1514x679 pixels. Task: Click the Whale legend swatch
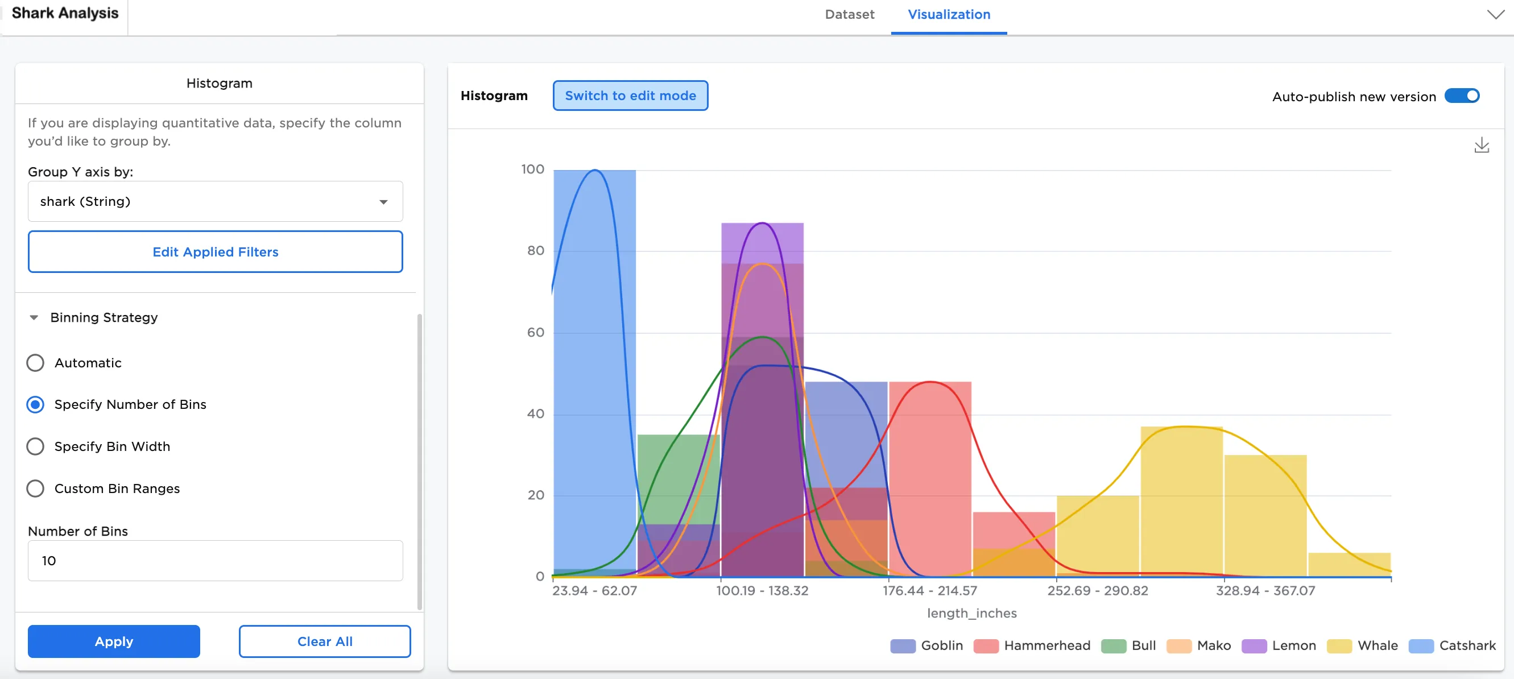pyautogui.click(x=1339, y=645)
